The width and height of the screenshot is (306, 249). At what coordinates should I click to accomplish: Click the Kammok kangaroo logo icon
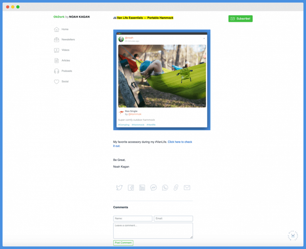(121, 112)
